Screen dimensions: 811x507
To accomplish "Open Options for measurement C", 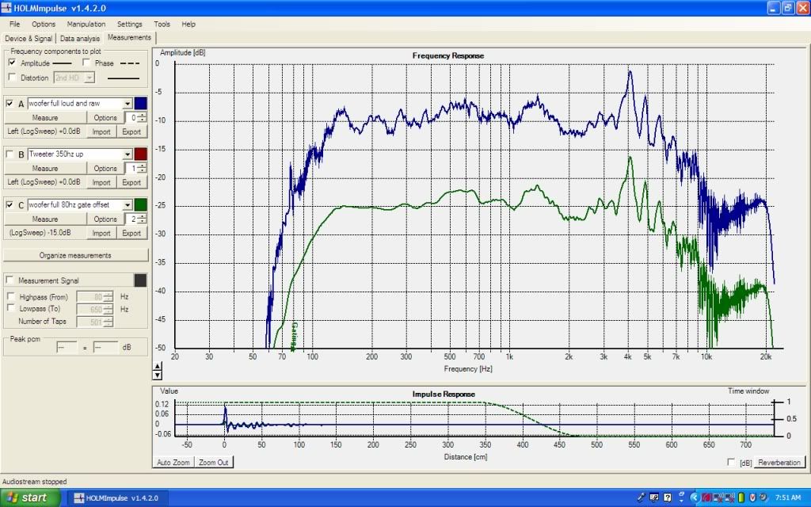I will point(105,219).
